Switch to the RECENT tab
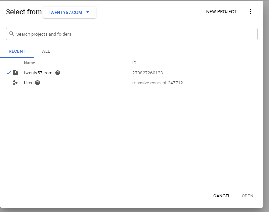 coord(17,51)
